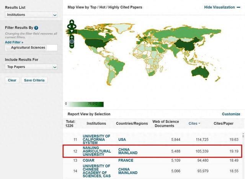Open Filter Results By help icon
This screenshot has height=179, width=245.
[x=36, y=28]
